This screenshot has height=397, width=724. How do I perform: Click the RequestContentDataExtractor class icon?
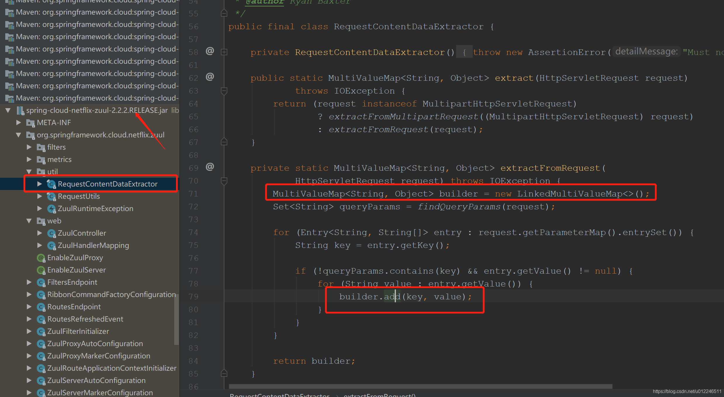[51, 184]
